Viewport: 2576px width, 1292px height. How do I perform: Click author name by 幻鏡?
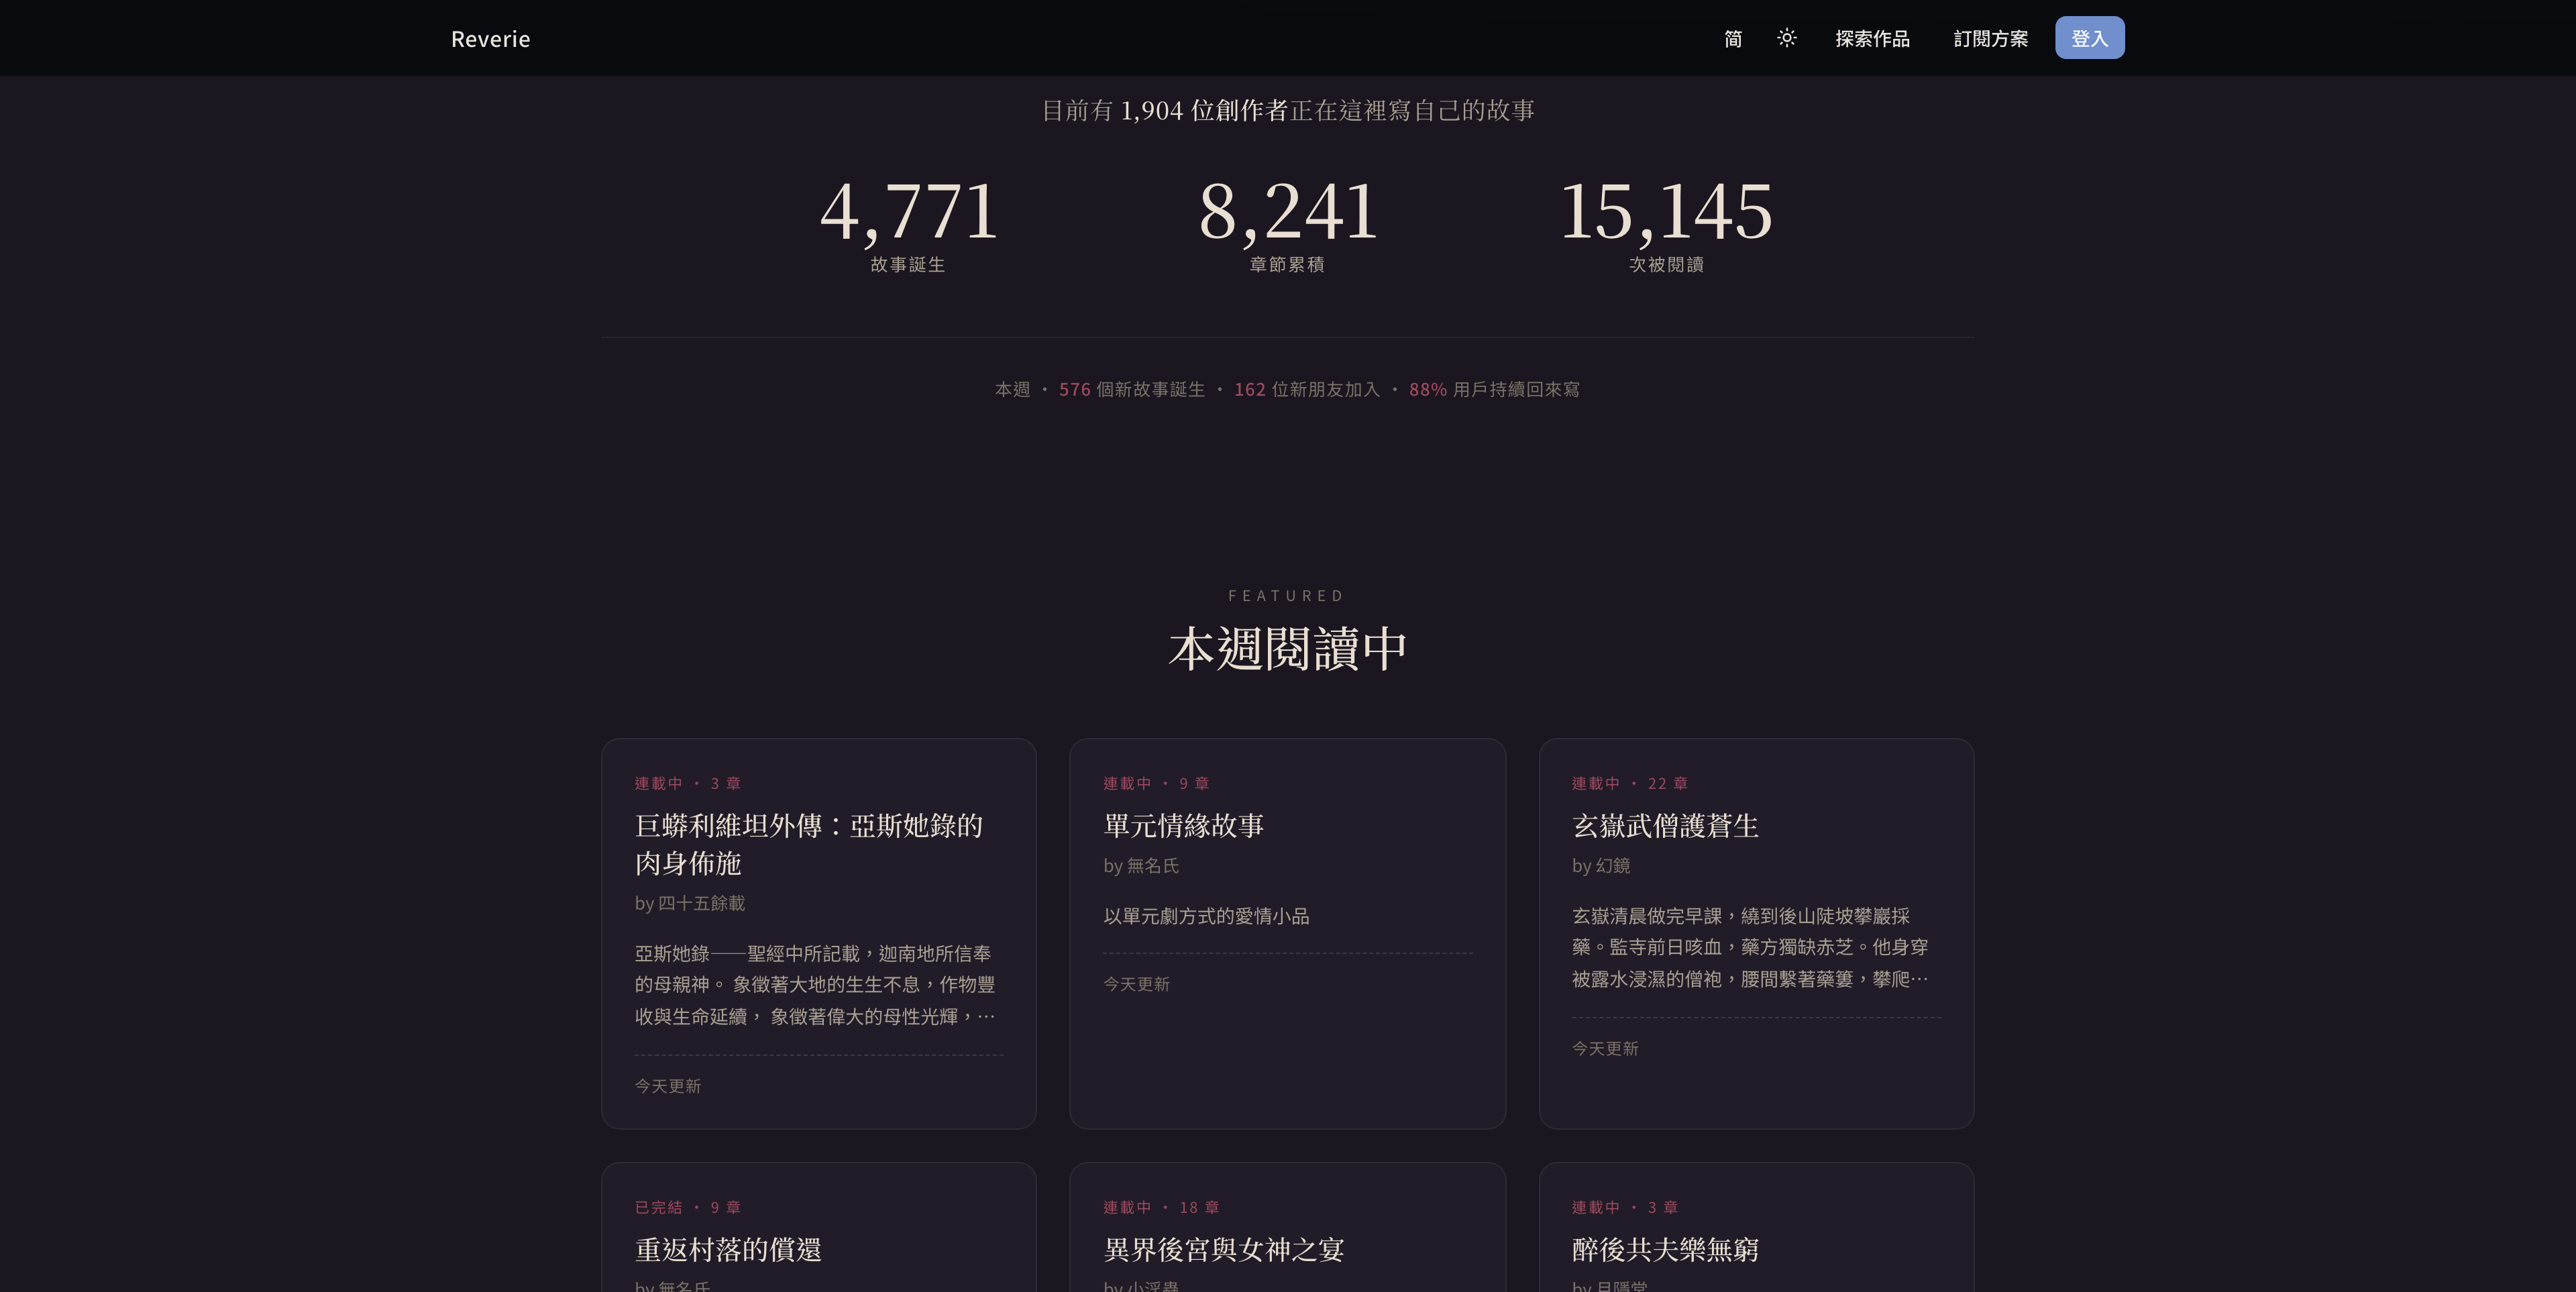(1601, 866)
